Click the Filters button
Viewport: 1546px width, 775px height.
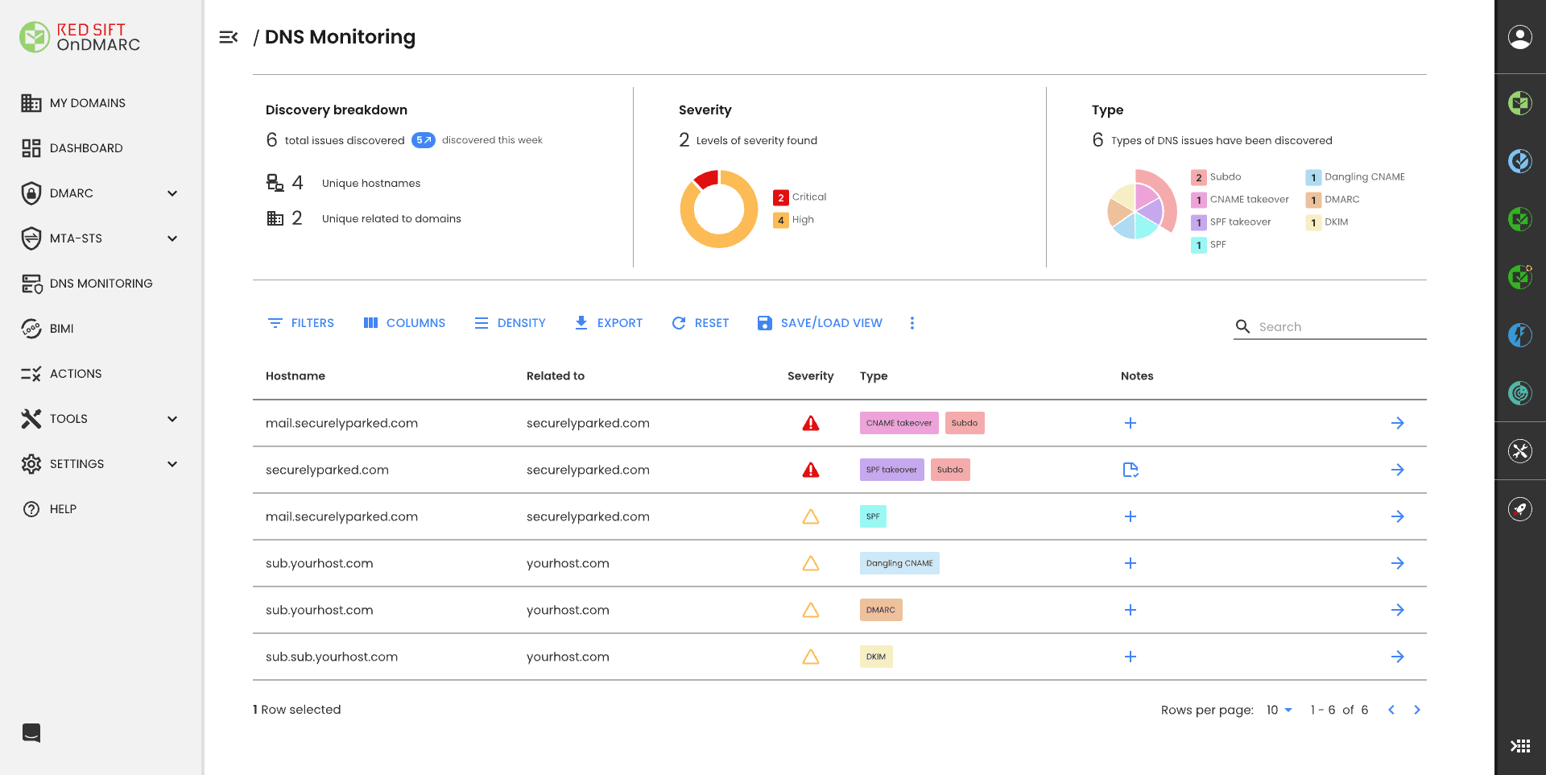[301, 323]
